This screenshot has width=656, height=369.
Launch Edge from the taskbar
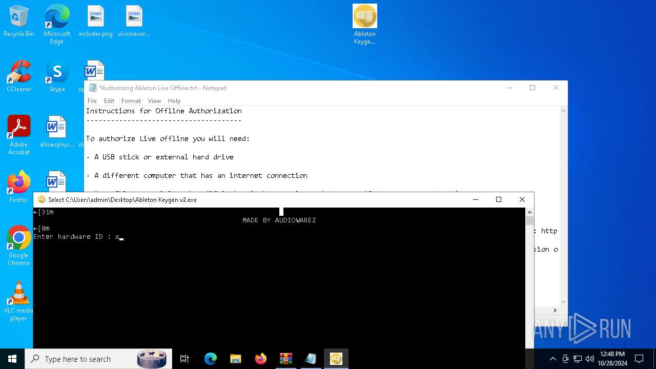point(211,359)
